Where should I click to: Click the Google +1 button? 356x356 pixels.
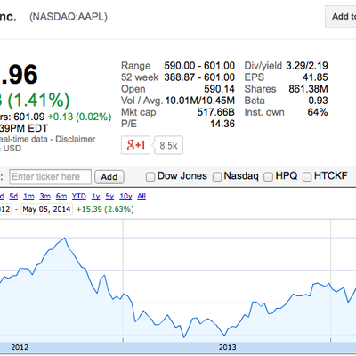(135, 145)
